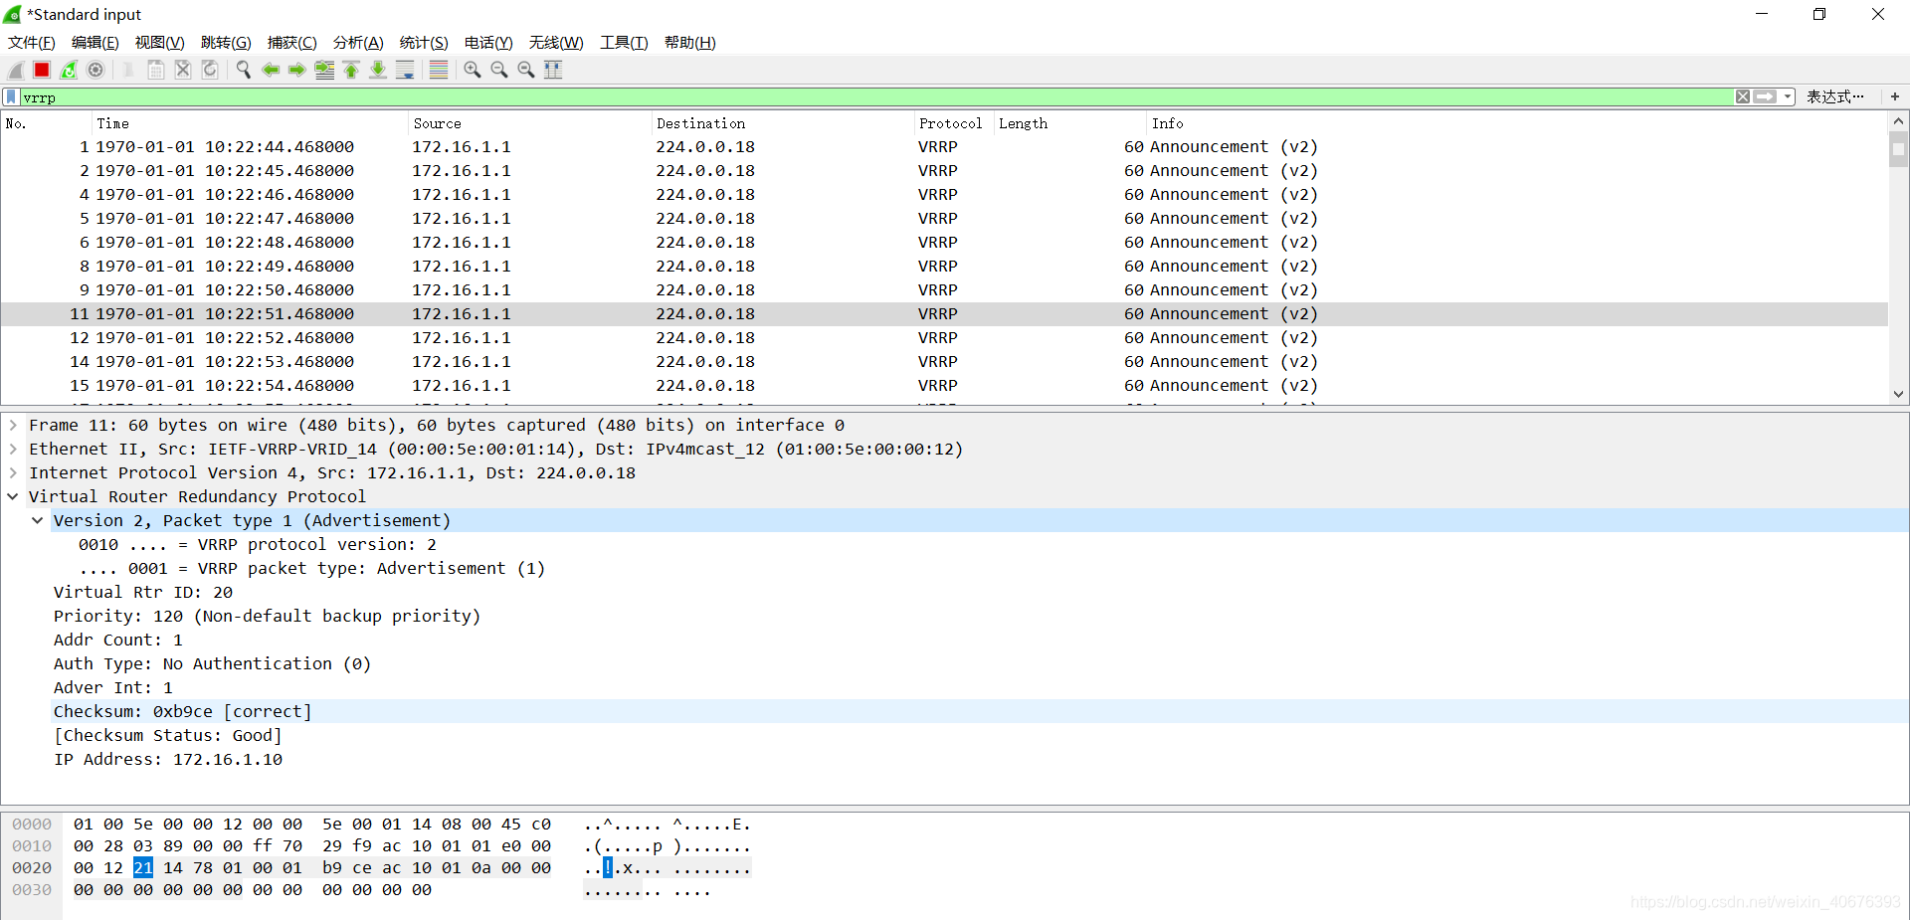
Task: Click the start capture shark fin icon
Action: [x=15, y=70]
